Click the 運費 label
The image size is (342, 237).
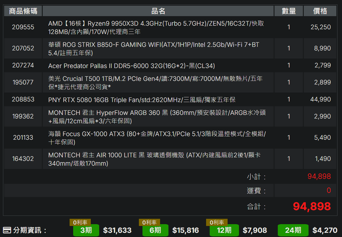(x=256, y=191)
